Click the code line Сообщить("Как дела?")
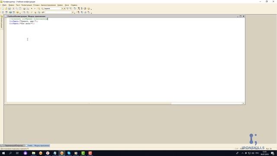 click(x=22, y=23)
